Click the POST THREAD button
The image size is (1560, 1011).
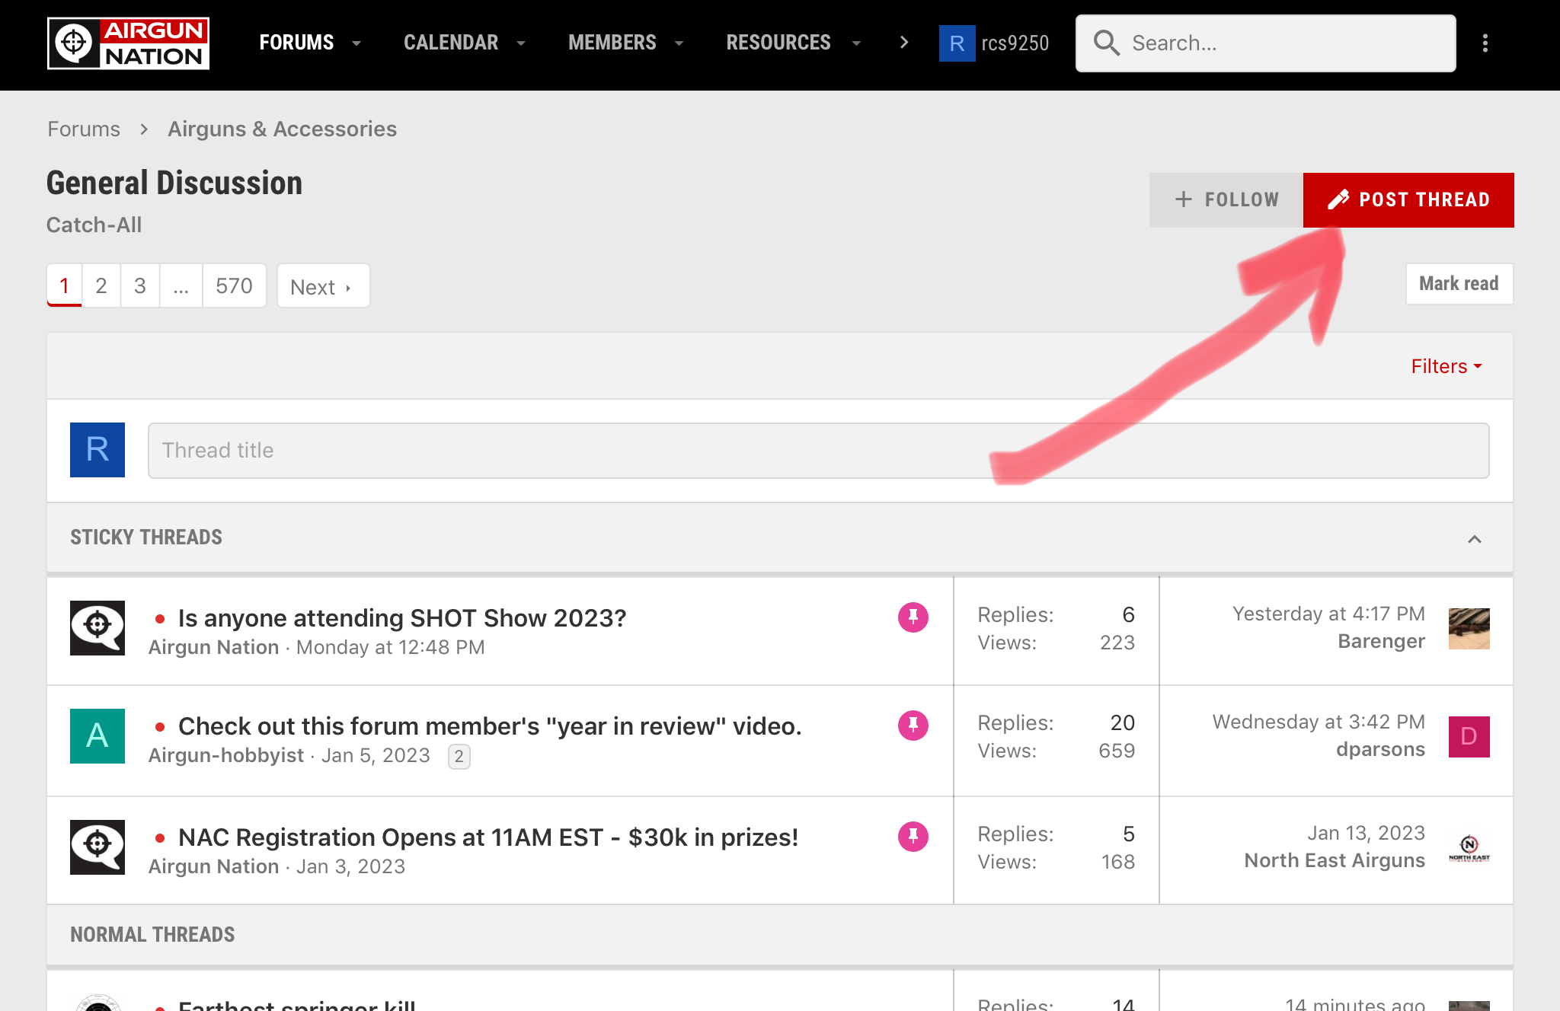pyautogui.click(x=1408, y=200)
